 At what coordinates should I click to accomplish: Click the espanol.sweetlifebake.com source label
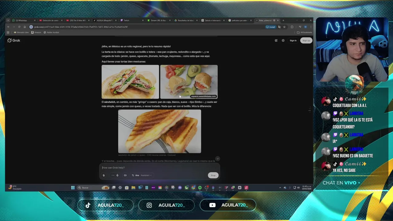coord(203,96)
